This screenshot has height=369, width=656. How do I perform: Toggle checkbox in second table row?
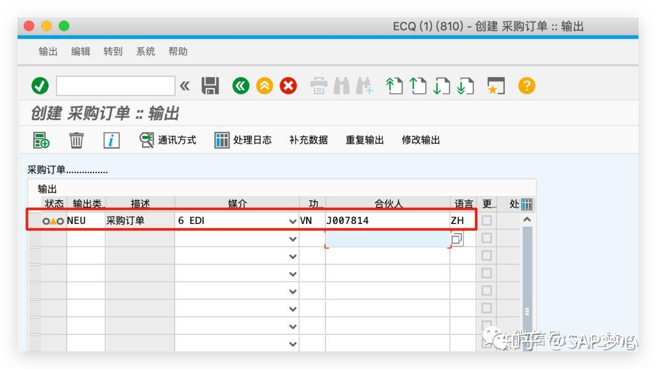click(486, 238)
